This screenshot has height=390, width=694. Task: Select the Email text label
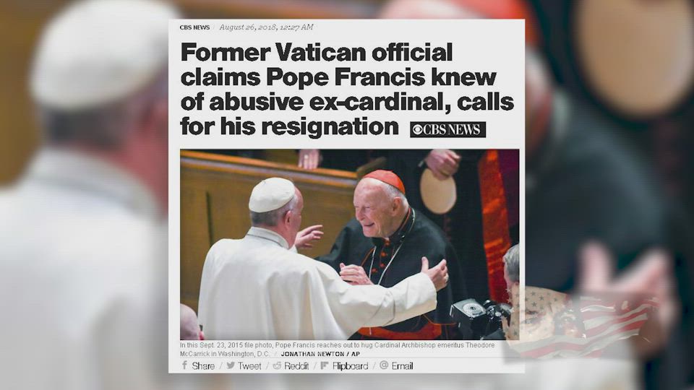tap(402, 365)
